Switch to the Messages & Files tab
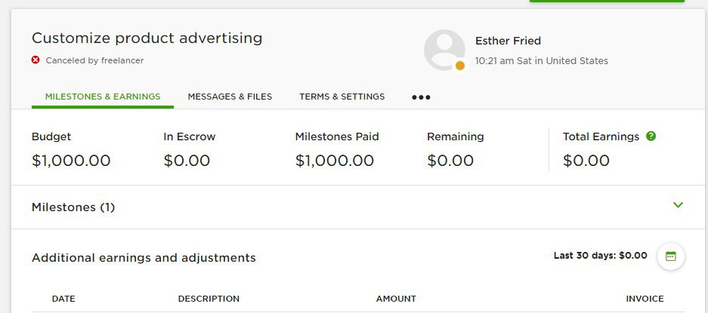The image size is (708, 313). tap(230, 97)
